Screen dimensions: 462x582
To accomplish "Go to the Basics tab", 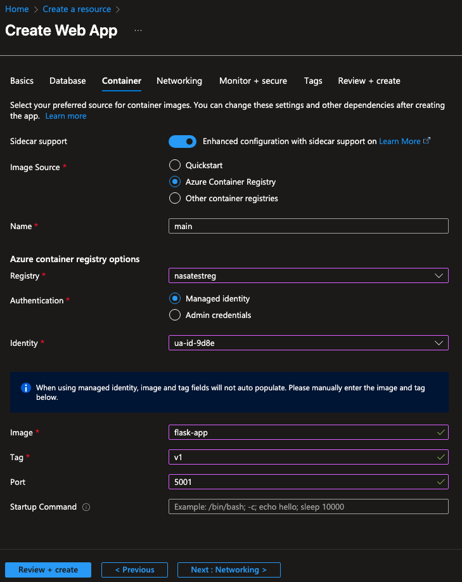I will [22, 81].
